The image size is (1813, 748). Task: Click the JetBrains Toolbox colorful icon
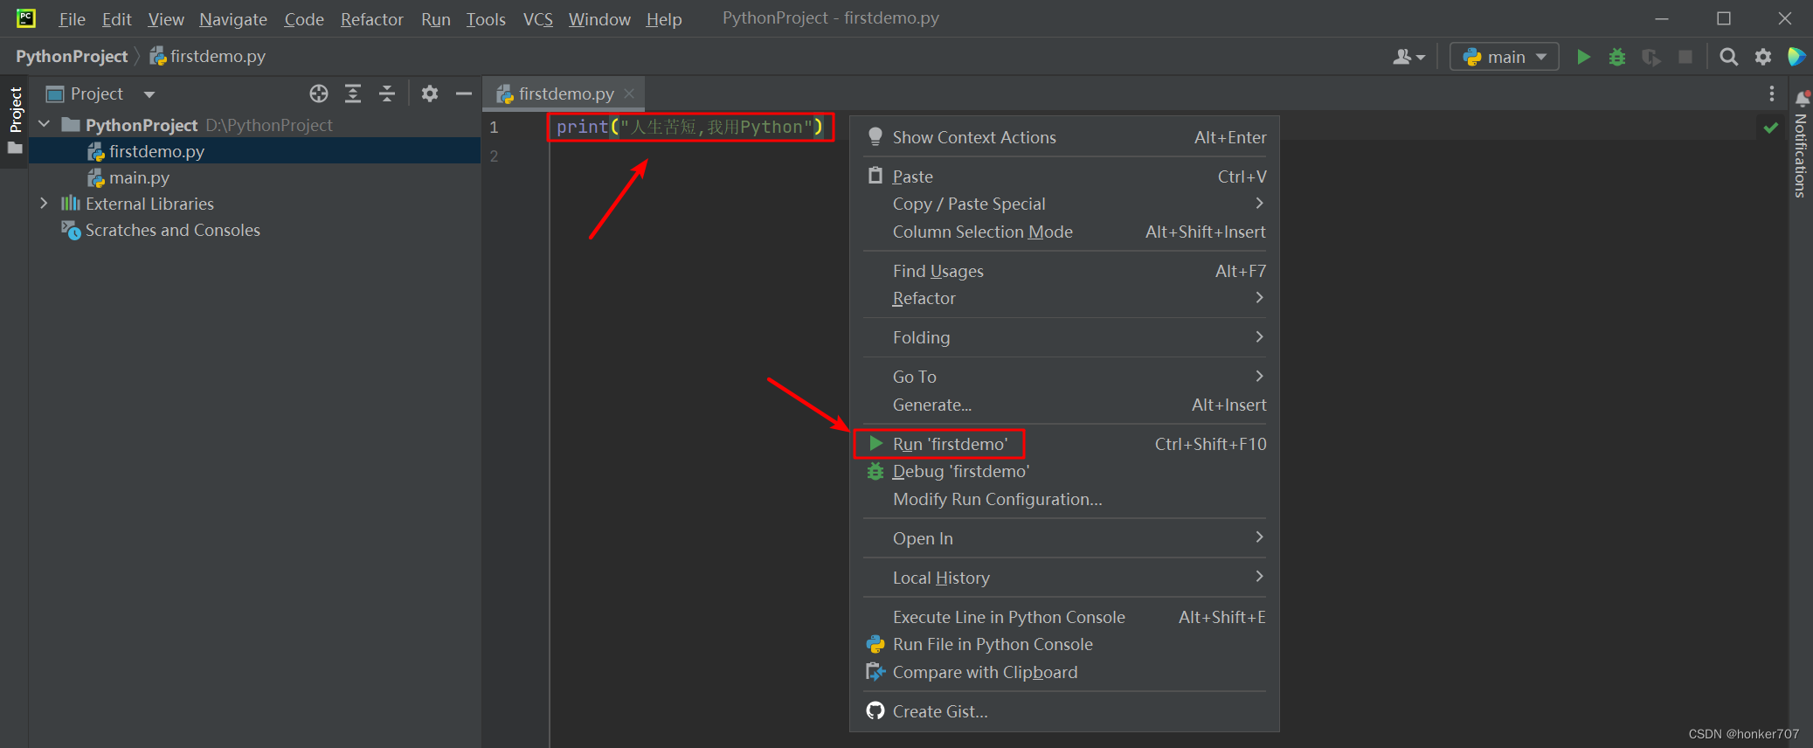pyautogui.click(x=1796, y=57)
